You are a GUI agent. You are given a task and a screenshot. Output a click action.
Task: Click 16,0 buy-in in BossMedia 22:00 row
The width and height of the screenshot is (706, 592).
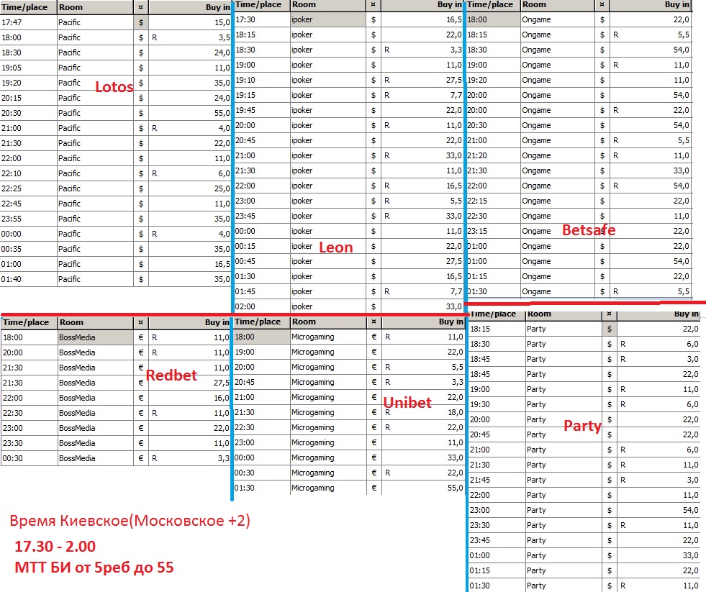(x=190, y=398)
